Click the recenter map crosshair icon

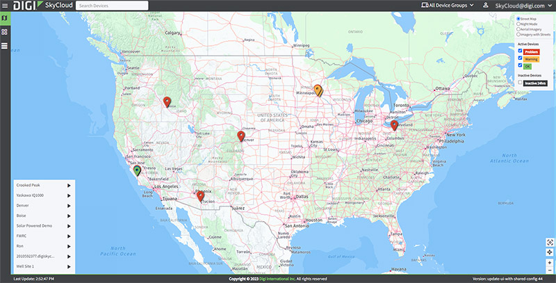point(550,252)
